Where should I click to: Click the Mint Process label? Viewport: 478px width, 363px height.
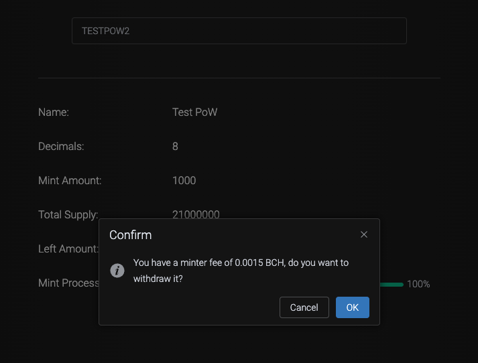pos(68,283)
